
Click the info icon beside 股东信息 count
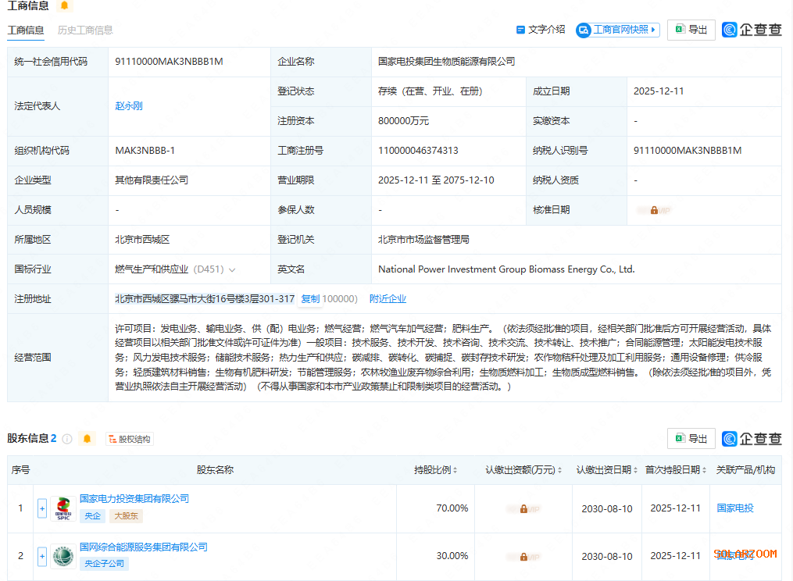pyautogui.click(x=67, y=439)
